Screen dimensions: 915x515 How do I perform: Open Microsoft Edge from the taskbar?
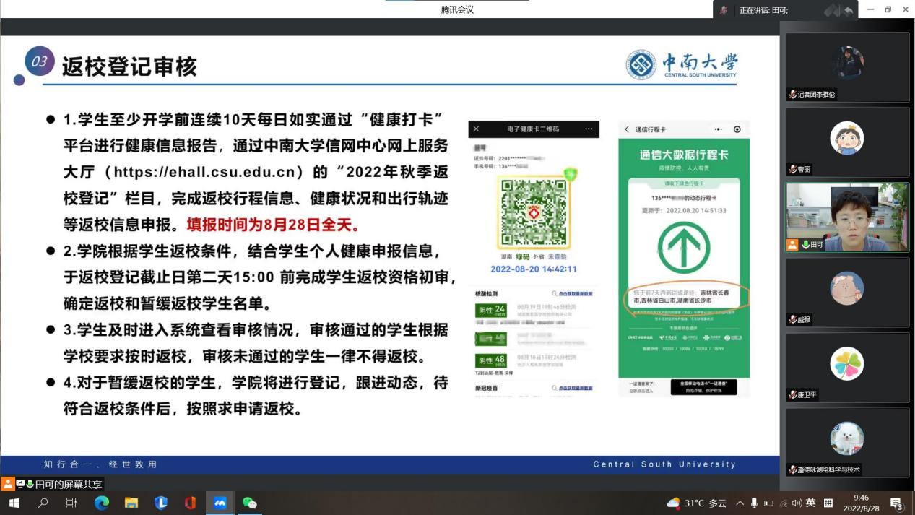(100, 503)
